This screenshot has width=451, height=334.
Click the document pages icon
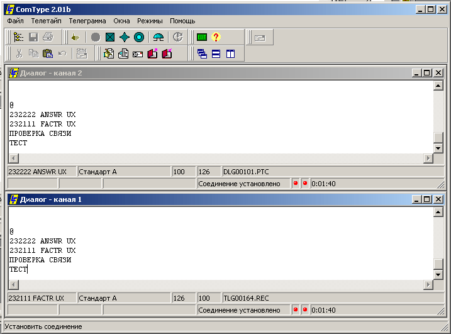[123, 53]
